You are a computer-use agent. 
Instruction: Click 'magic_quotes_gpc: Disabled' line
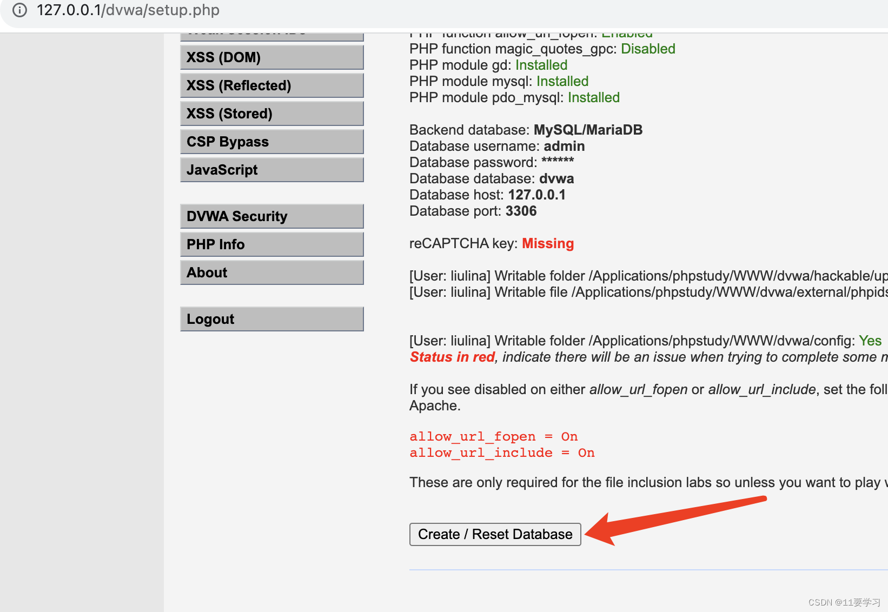542,49
